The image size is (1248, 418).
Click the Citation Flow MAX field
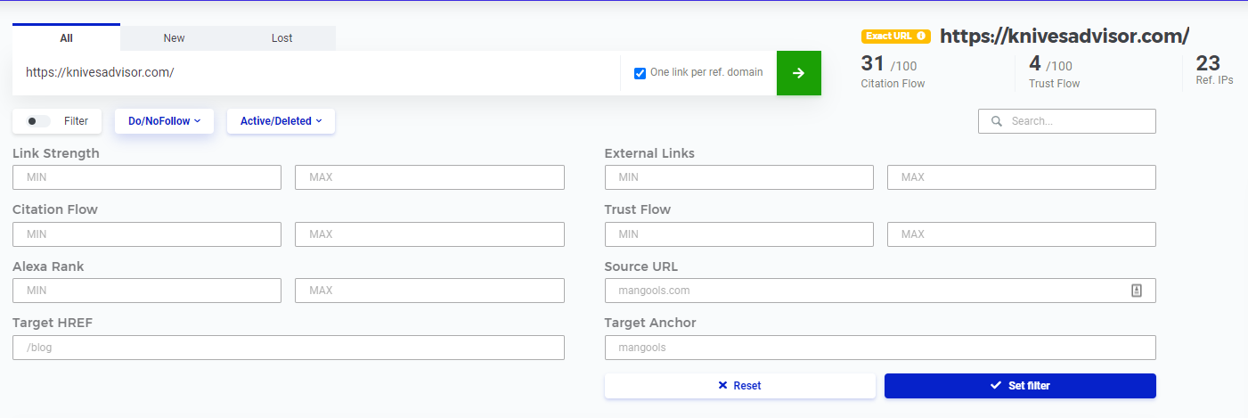(x=429, y=234)
